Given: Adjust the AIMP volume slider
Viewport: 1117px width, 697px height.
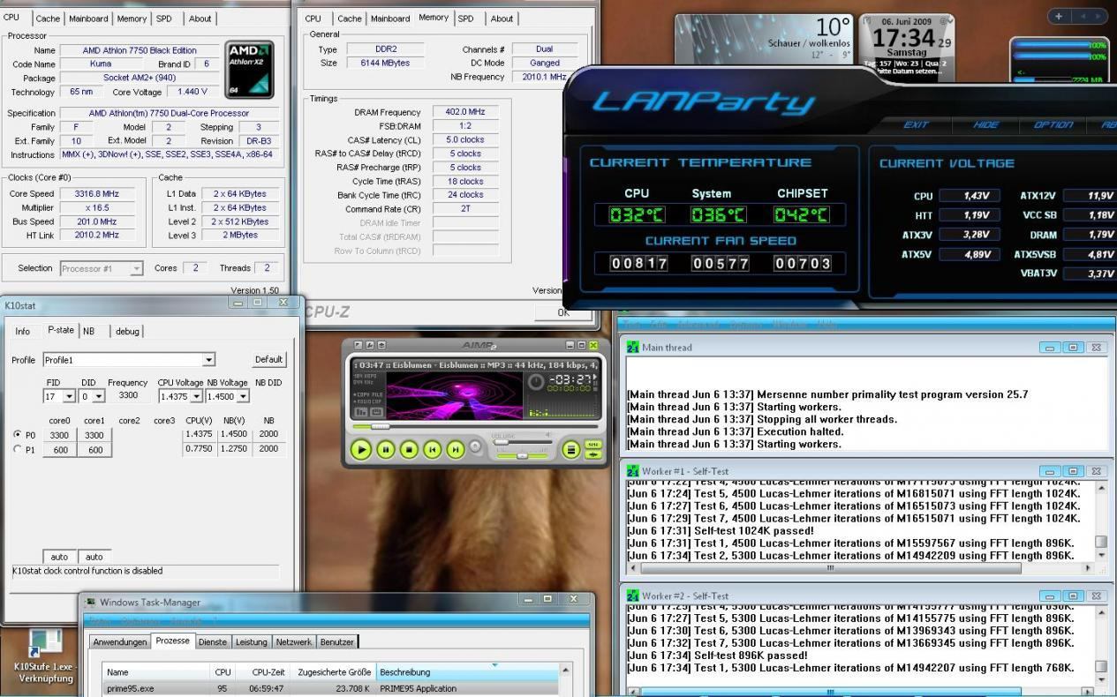Looking at the screenshot, I should coord(523,442).
